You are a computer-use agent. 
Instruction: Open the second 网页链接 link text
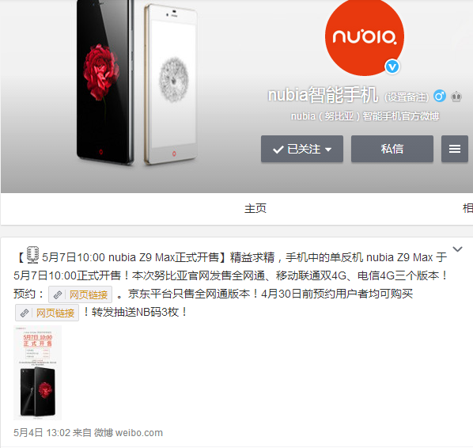[55, 313]
